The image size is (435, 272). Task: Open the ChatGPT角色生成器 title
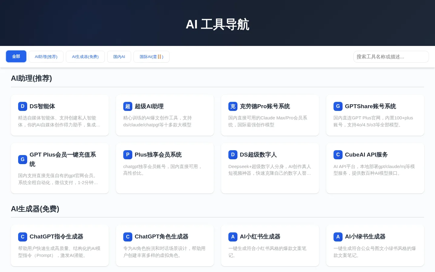click(162, 237)
